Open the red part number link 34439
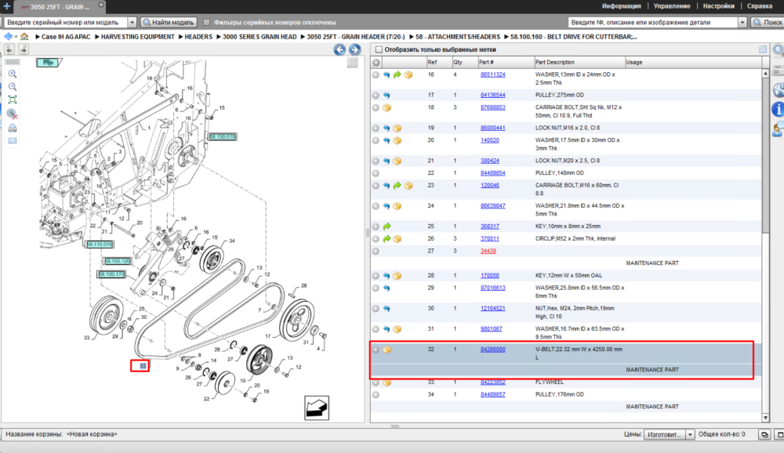Screen dimensions: 784x453 (x=488, y=251)
